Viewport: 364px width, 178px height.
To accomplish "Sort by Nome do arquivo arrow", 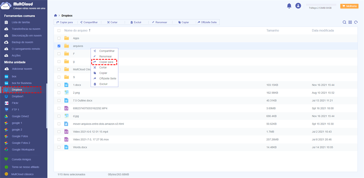I will [89, 30].
